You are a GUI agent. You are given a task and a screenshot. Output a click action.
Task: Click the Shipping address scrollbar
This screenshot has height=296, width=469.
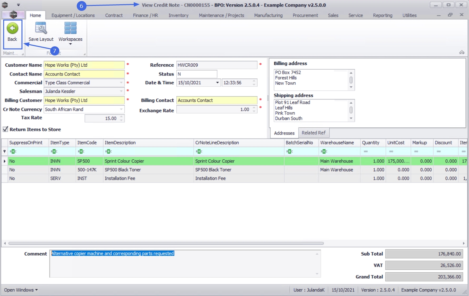[351, 110]
